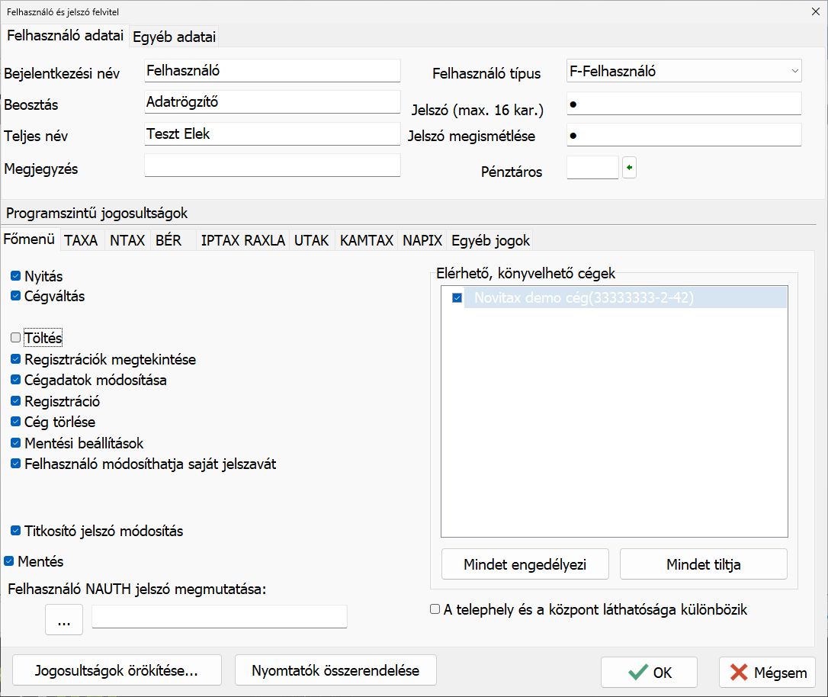828x697 pixels.
Task: Go to the Egyéb jogok tab
Action: pos(490,240)
